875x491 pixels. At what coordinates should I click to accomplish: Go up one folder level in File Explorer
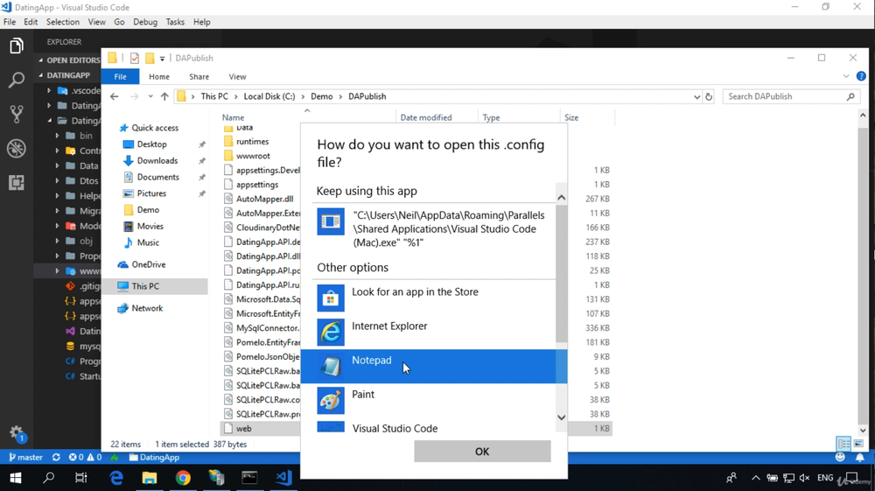tap(164, 96)
